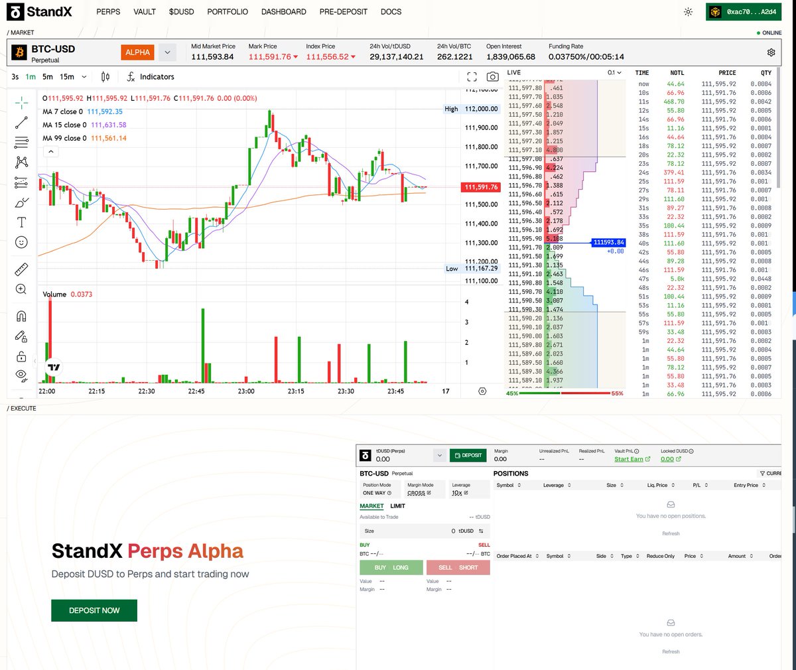This screenshot has width=796, height=670.
Task: Edit the 10x leverage setting
Action: coord(460,493)
